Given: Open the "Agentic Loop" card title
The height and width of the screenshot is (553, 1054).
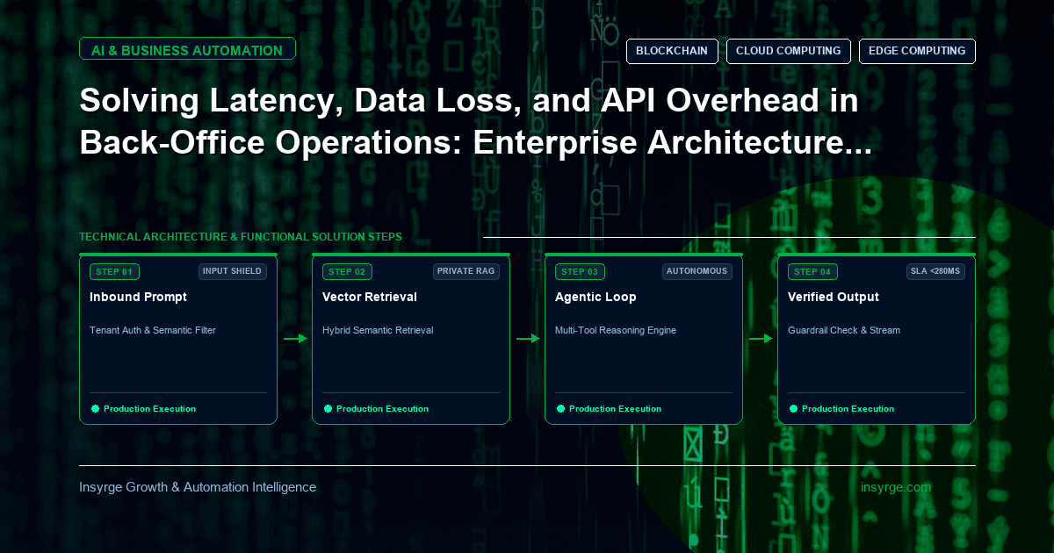Looking at the screenshot, I should tap(596, 297).
